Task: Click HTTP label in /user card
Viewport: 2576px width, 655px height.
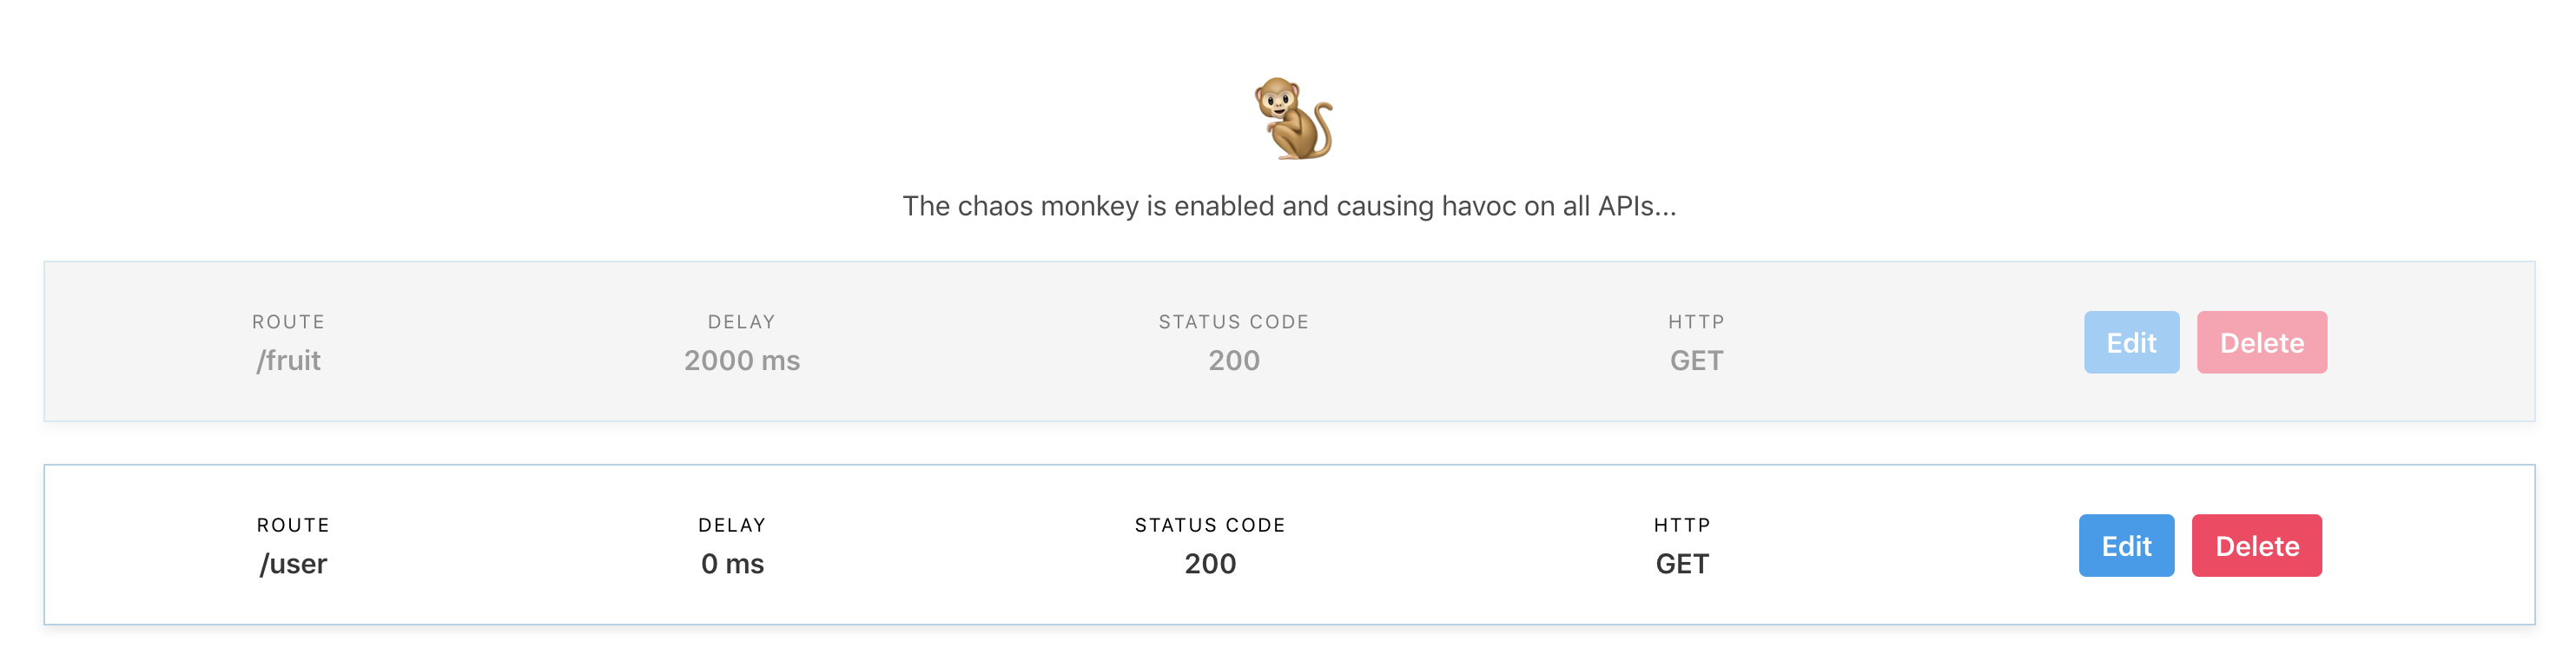Action: coord(1682,525)
